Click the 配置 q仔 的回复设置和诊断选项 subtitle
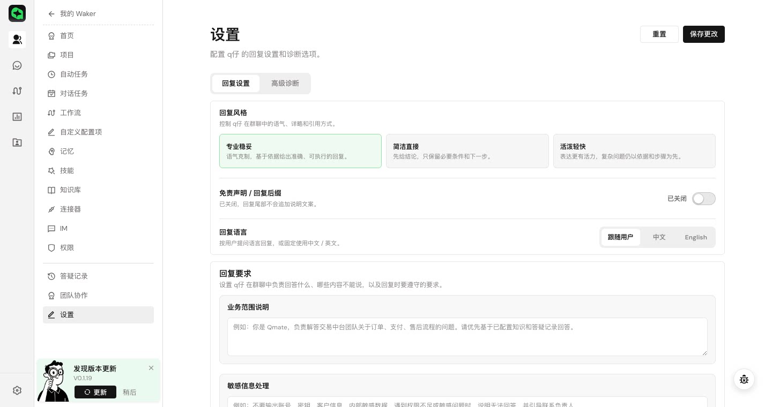The image size is (772, 407). [x=266, y=54]
